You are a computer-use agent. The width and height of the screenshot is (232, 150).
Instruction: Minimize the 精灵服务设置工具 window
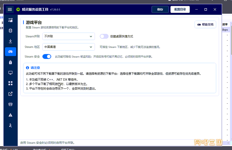point(197,10)
